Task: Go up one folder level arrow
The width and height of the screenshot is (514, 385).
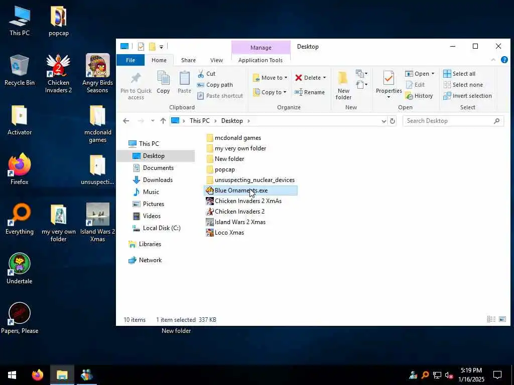Action: 163,121
